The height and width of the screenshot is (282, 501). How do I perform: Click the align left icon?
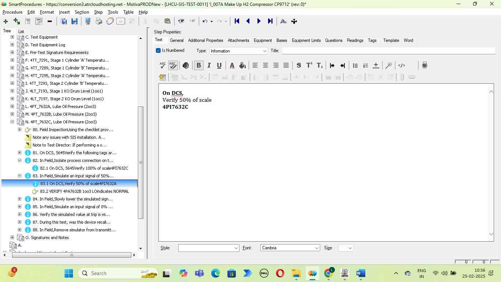255,65
